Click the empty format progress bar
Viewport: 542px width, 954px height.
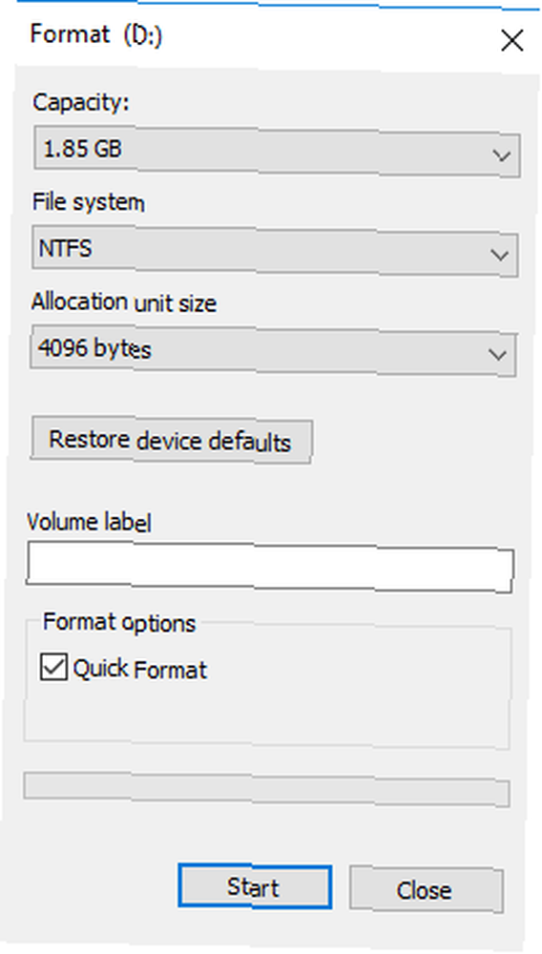[266, 790]
